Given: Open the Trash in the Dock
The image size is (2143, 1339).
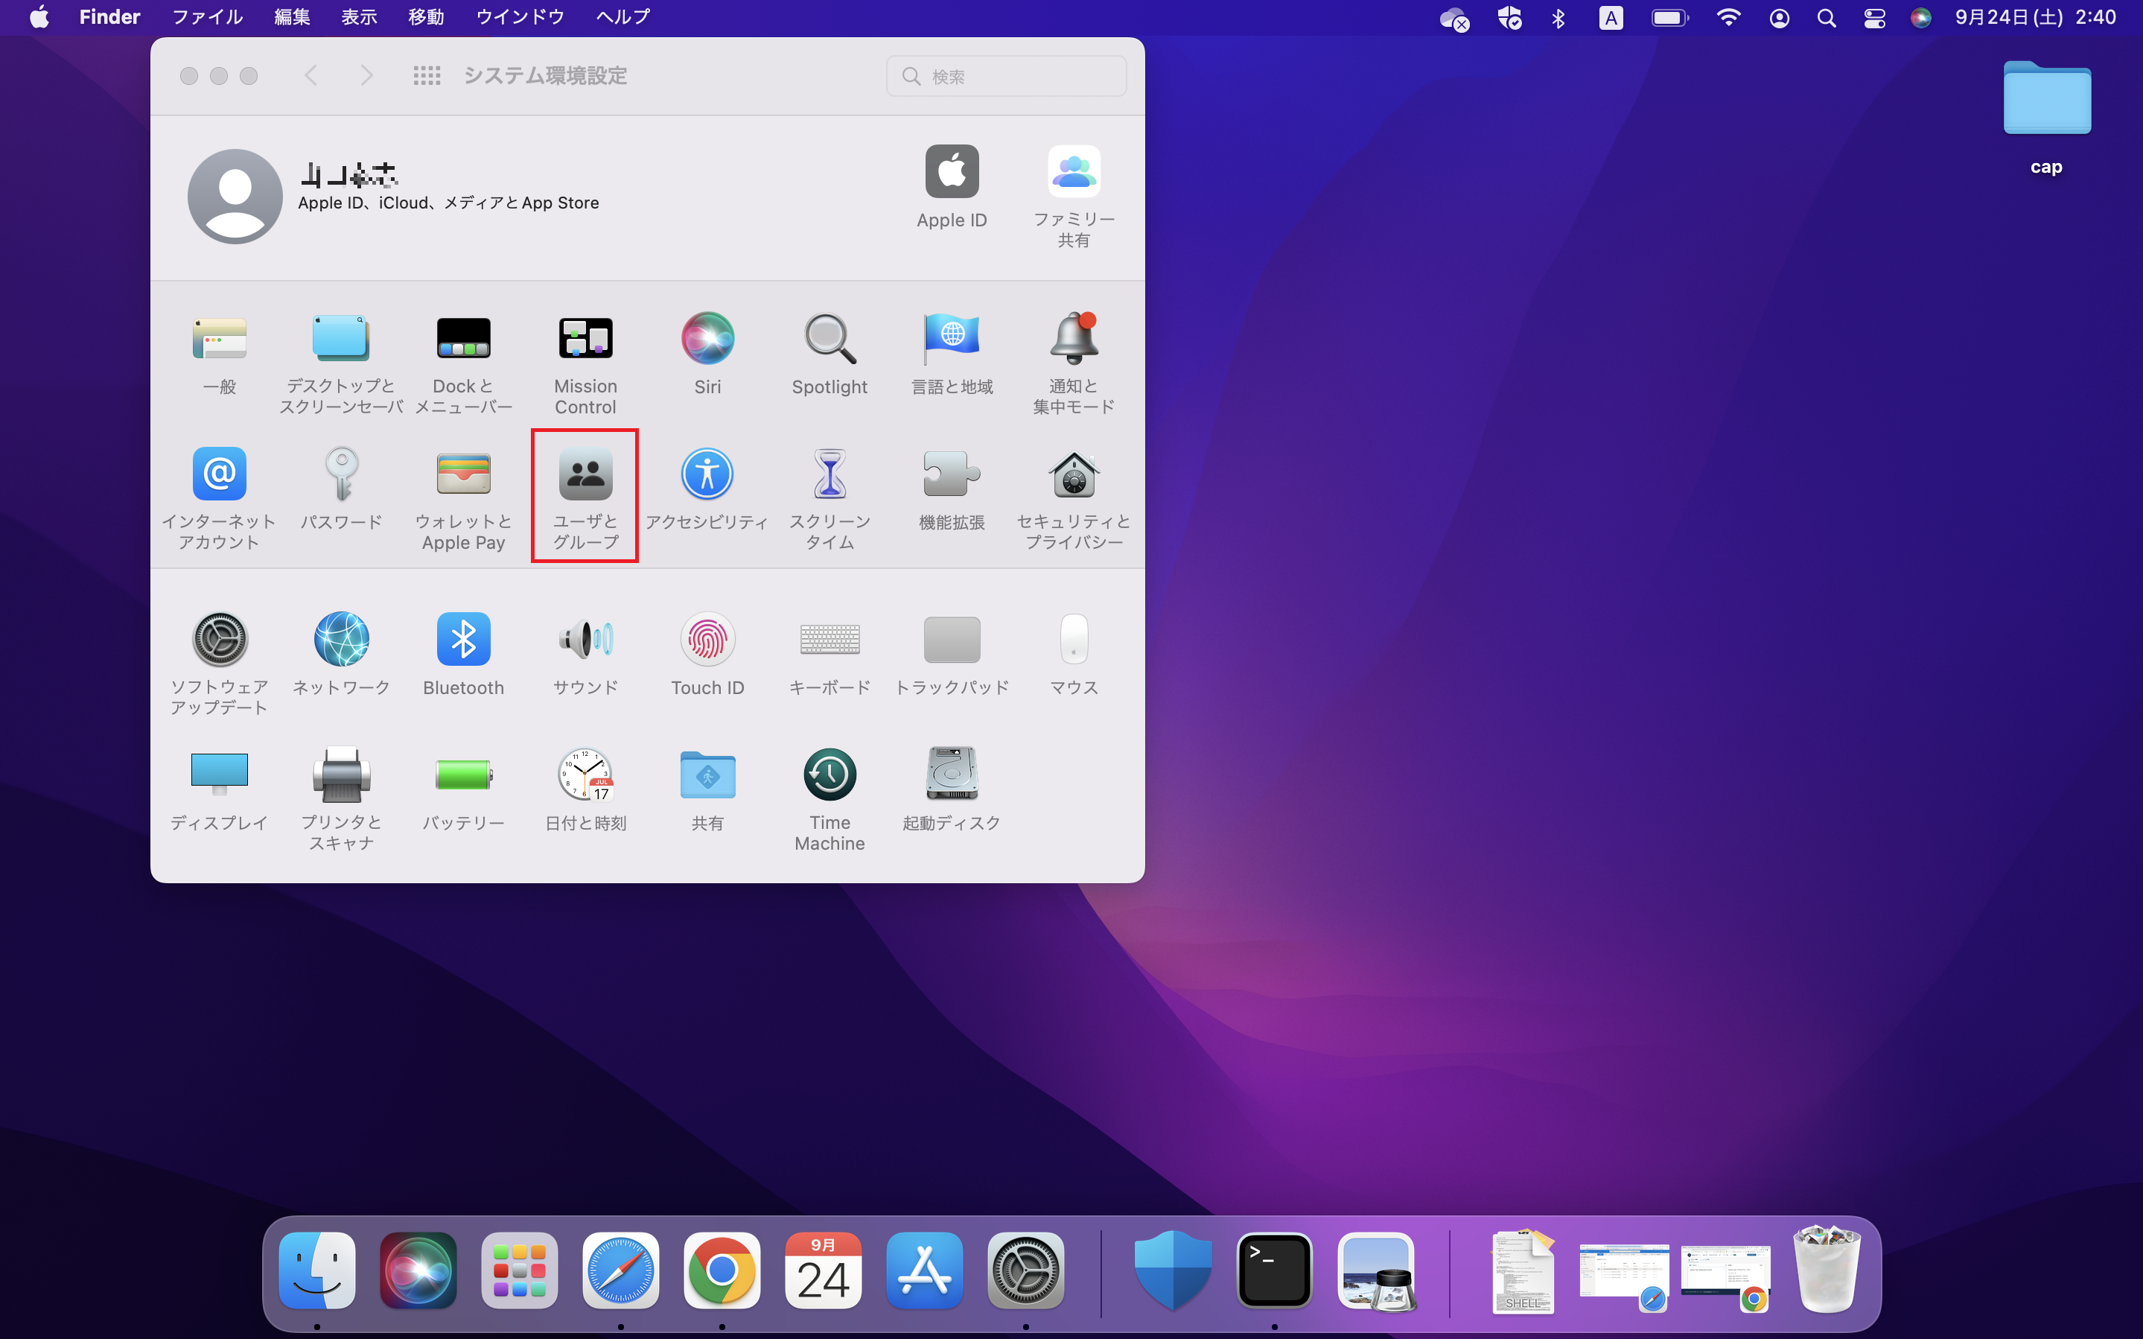Looking at the screenshot, I should [1826, 1269].
